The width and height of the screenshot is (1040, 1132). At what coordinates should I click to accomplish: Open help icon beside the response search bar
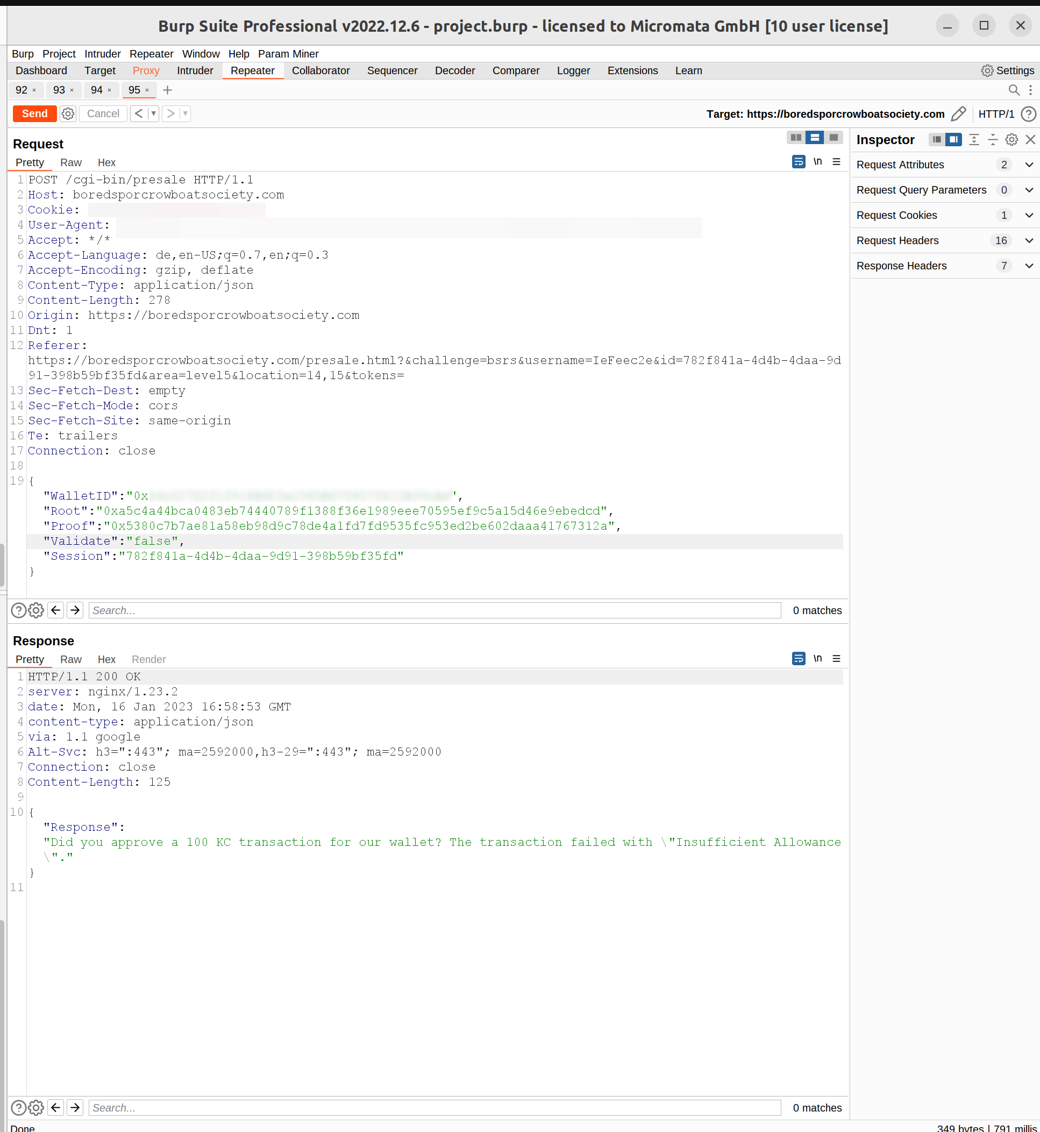coord(19,1107)
